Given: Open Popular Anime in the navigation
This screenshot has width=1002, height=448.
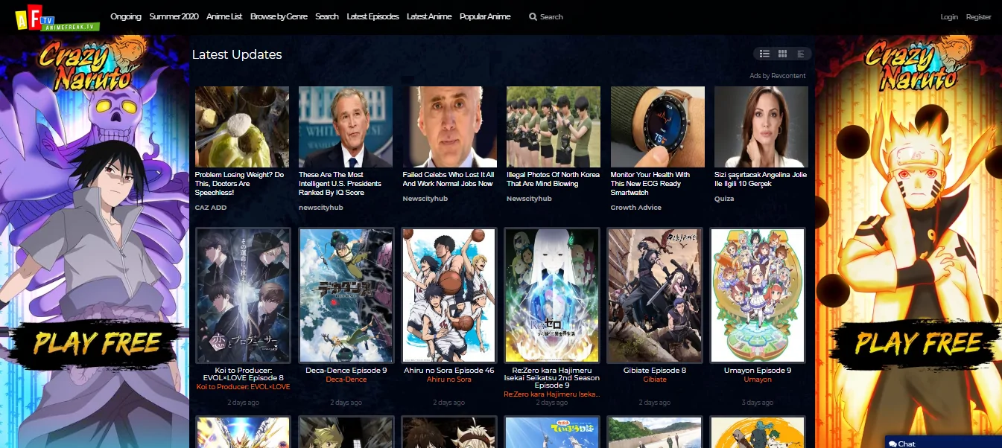Looking at the screenshot, I should point(485,16).
